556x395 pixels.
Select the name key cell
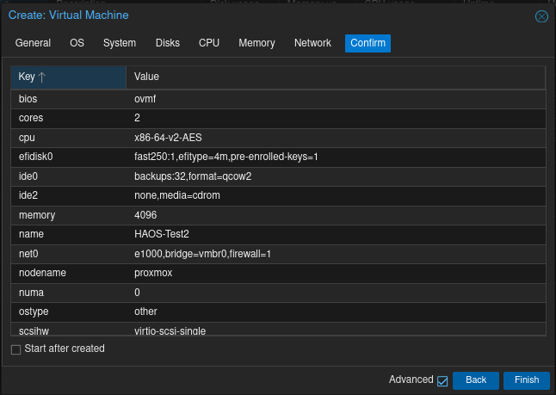point(69,234)
